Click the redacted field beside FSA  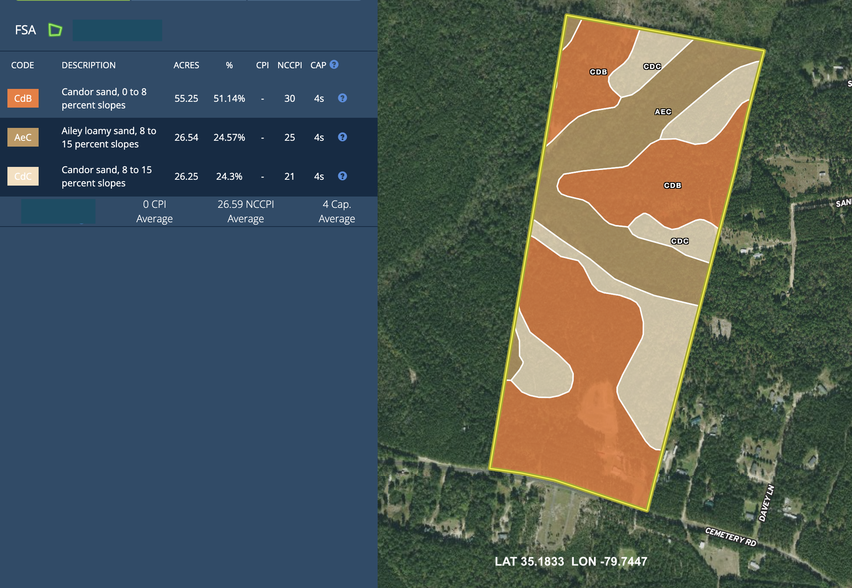117,30
